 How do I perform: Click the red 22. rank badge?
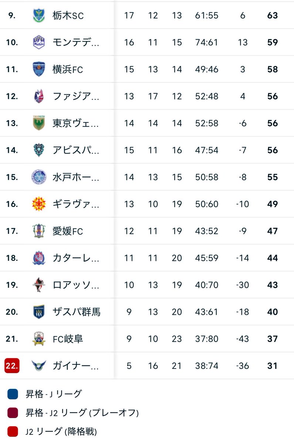[12, 366]
